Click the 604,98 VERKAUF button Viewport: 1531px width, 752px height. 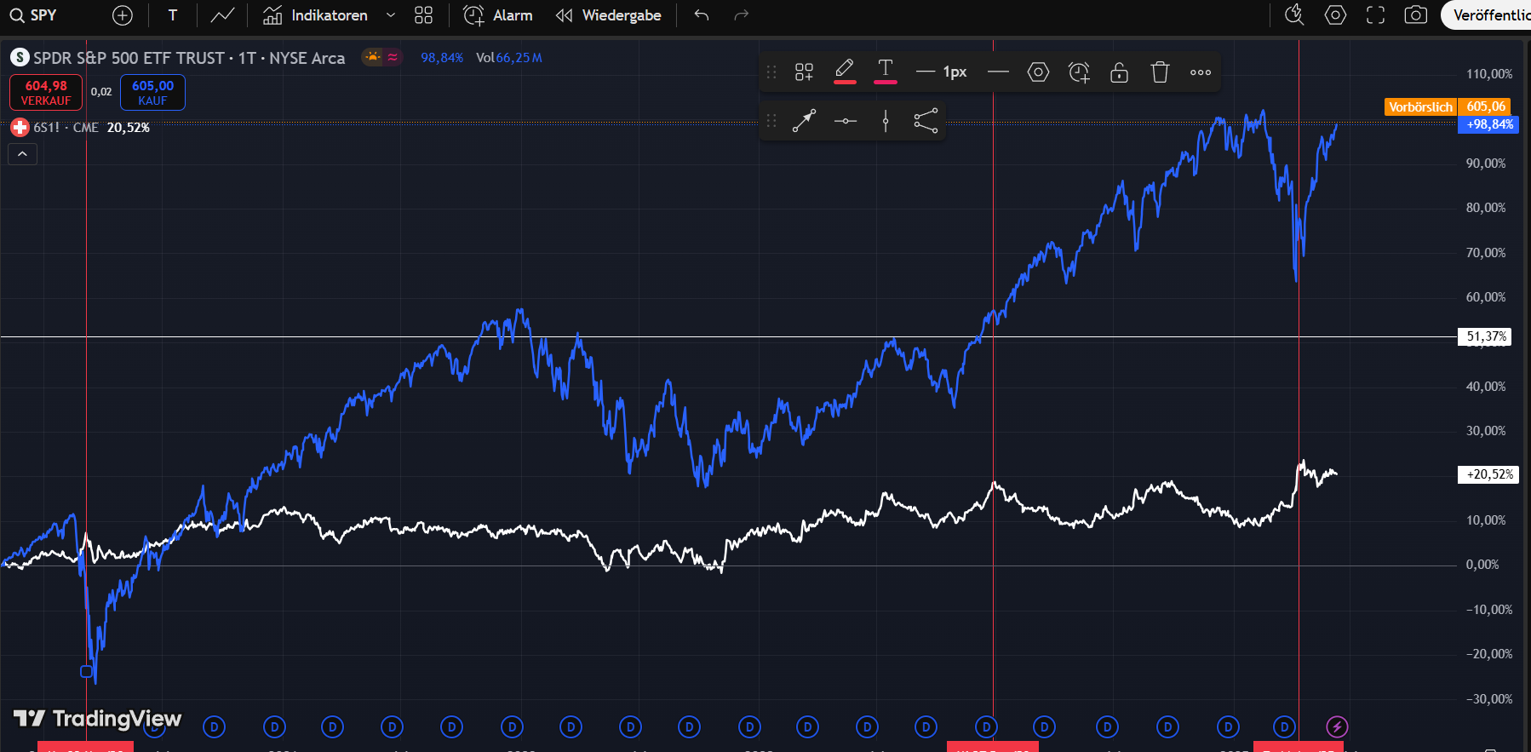click(46, 93)
